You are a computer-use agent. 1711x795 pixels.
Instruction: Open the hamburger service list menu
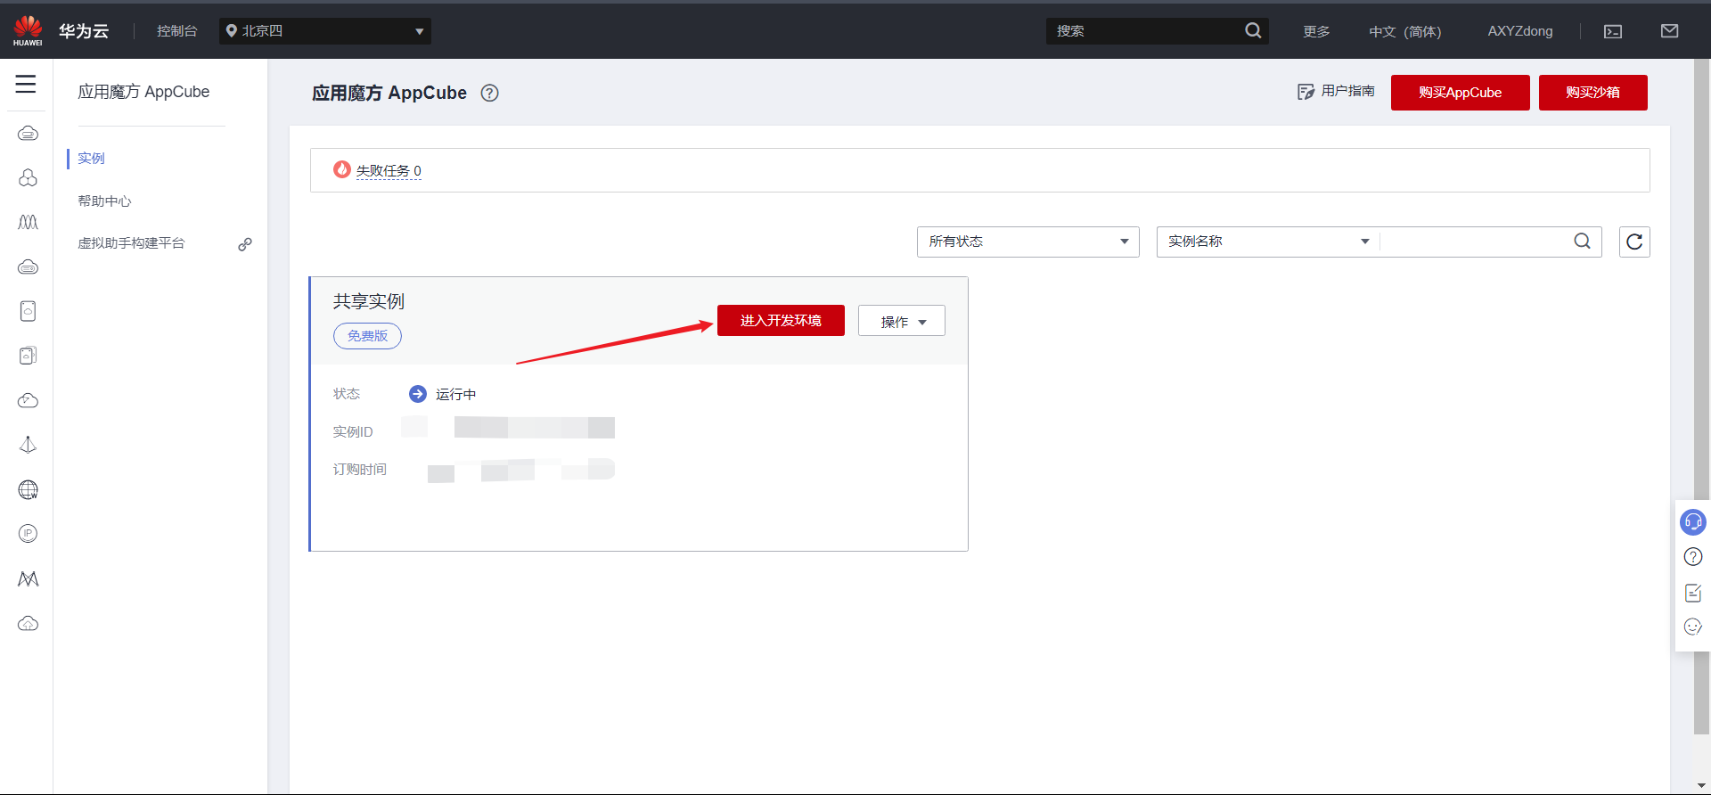(26, 84)
